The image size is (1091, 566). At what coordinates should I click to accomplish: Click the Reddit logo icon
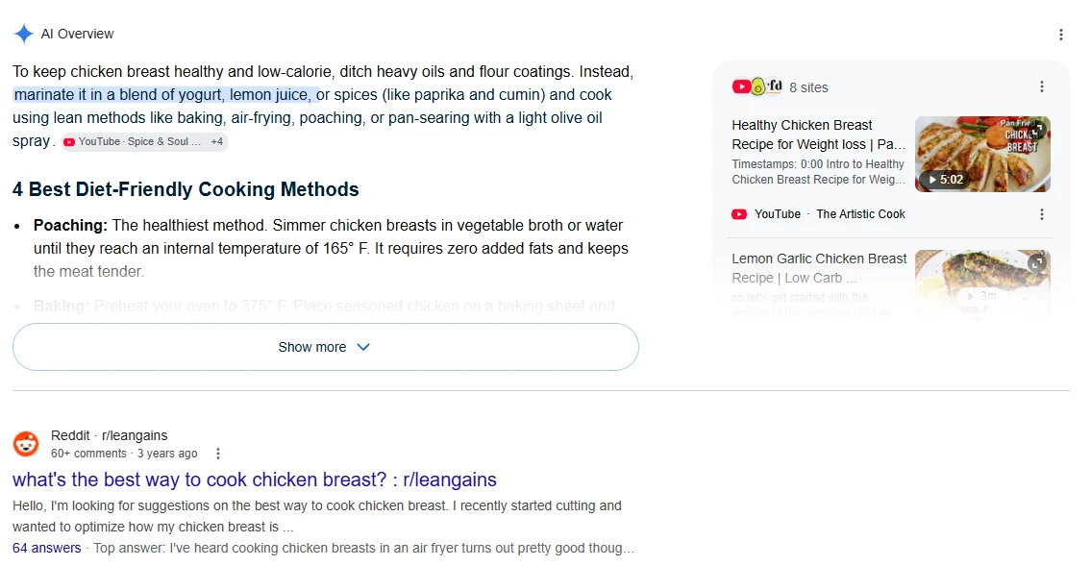(x=27, y=444)
